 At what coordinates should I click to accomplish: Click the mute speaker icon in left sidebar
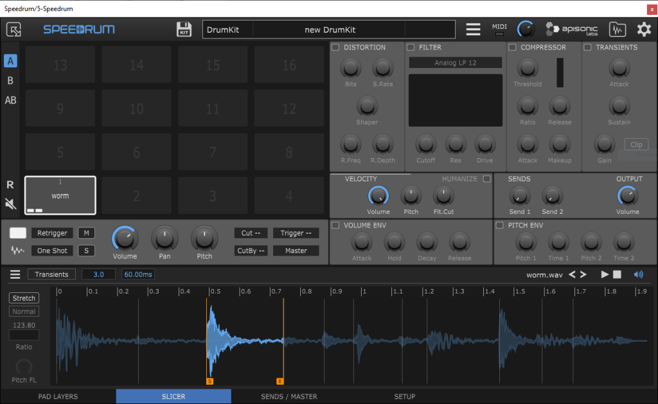point(10,204)
